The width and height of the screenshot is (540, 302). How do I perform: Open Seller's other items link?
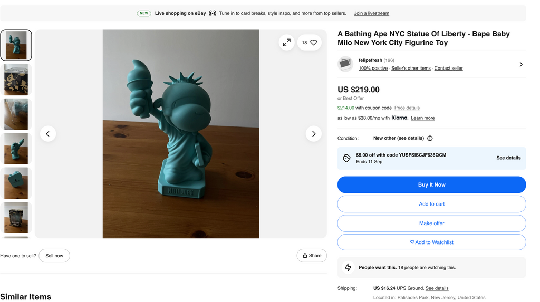(411, 69)
